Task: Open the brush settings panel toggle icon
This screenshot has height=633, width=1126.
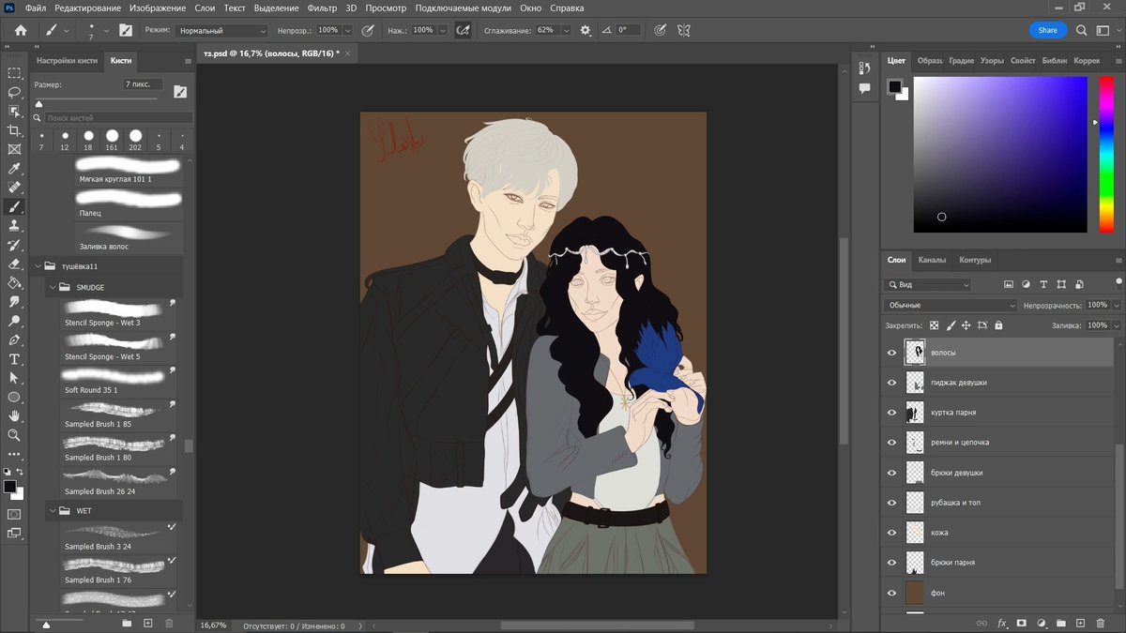Action: coord(126,30)
